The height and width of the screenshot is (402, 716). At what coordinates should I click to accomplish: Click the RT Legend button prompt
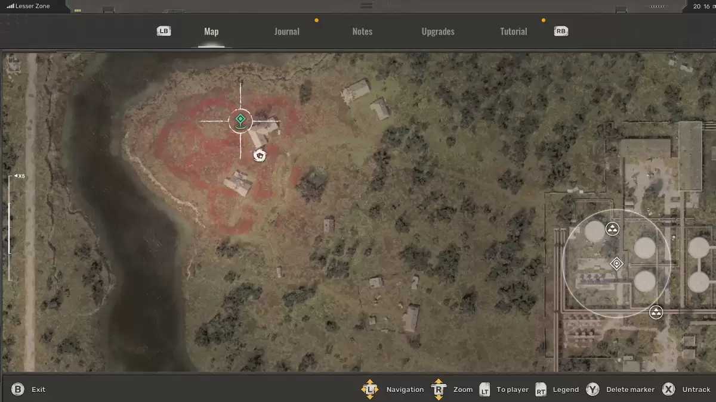tap(541, 389)
